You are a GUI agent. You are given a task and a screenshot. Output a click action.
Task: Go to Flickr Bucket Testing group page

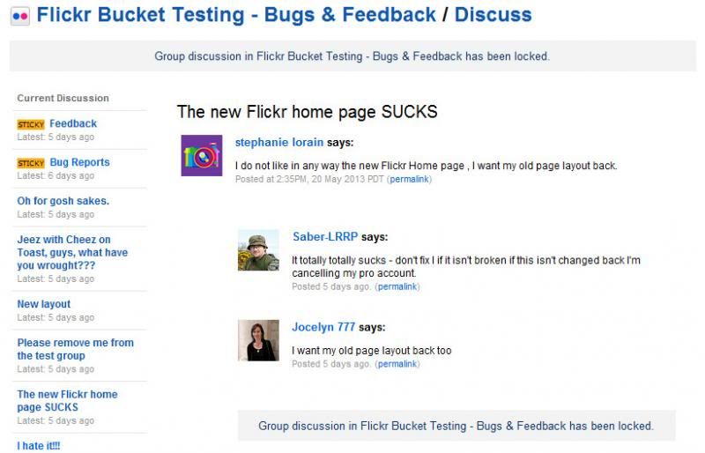coord(236,15)
